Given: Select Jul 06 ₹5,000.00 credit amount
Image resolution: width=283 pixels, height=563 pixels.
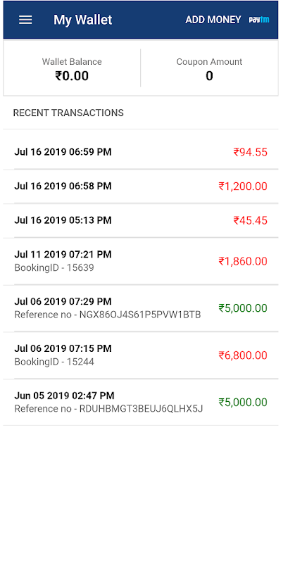Looking at the screenshot, I should 243,308.
